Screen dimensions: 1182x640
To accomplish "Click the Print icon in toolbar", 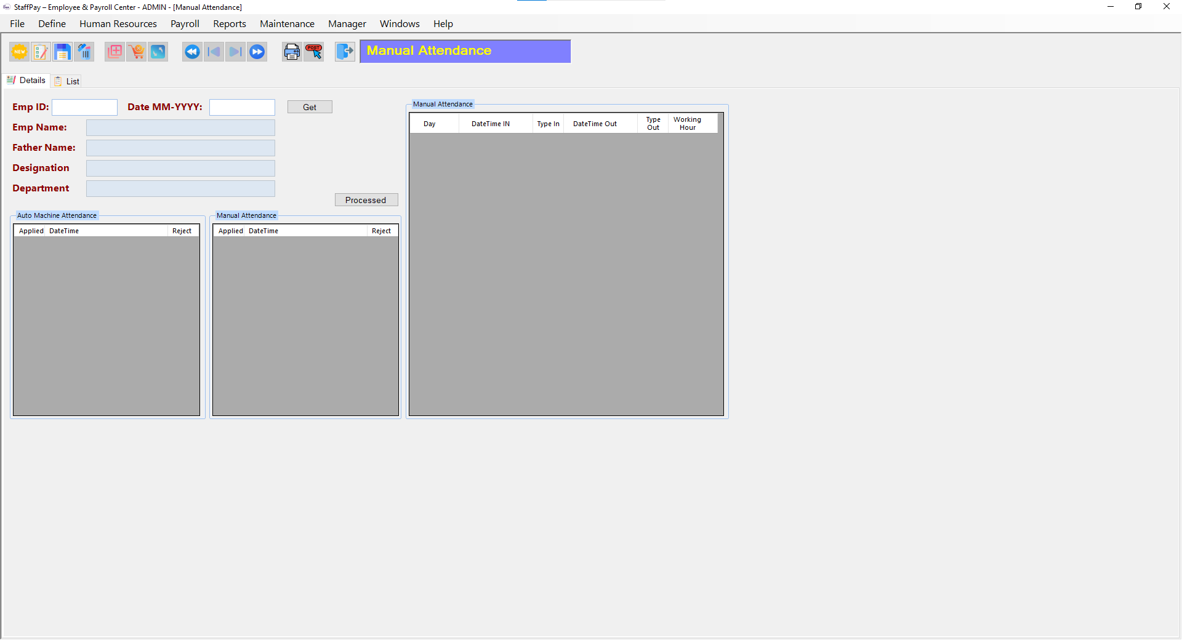I will [x=292, y=52].
